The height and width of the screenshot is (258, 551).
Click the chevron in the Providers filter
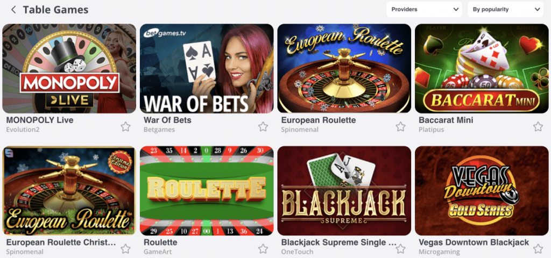(456, 10)
